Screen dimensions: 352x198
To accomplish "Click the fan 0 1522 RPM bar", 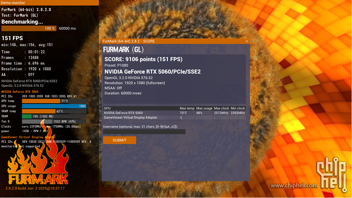I will tap(54, 122).
